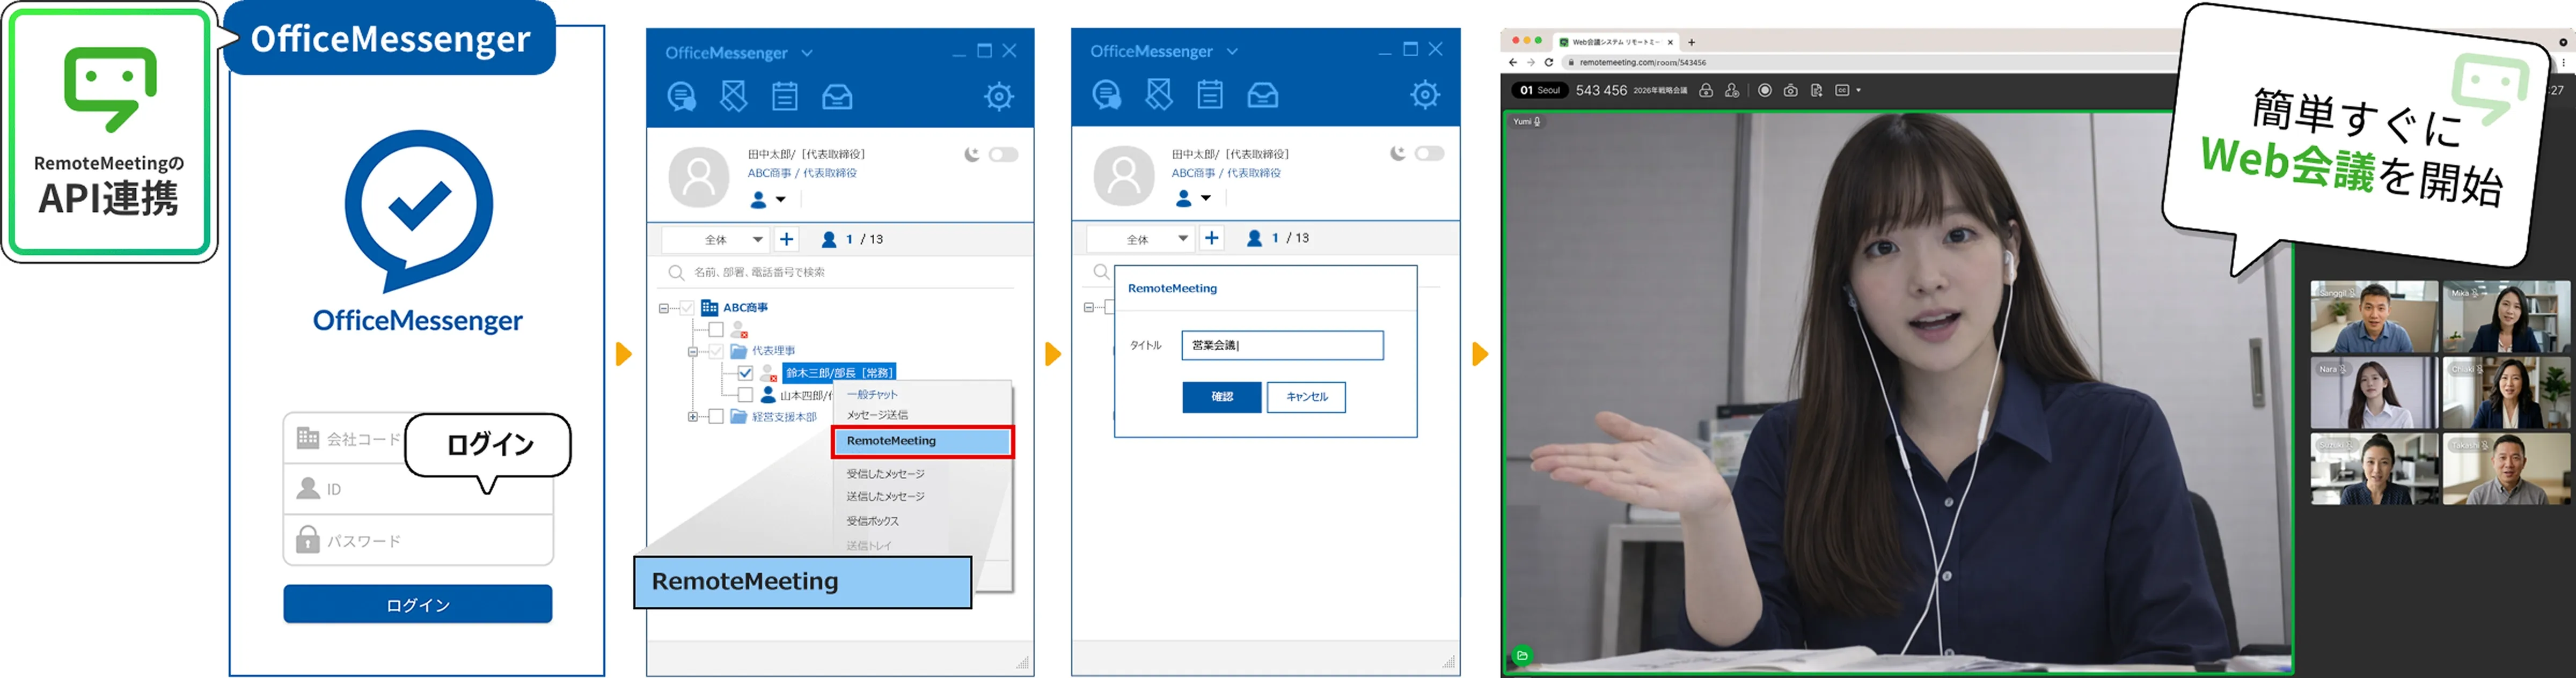Close the Web会議システム browser tab

point(1670,42)
